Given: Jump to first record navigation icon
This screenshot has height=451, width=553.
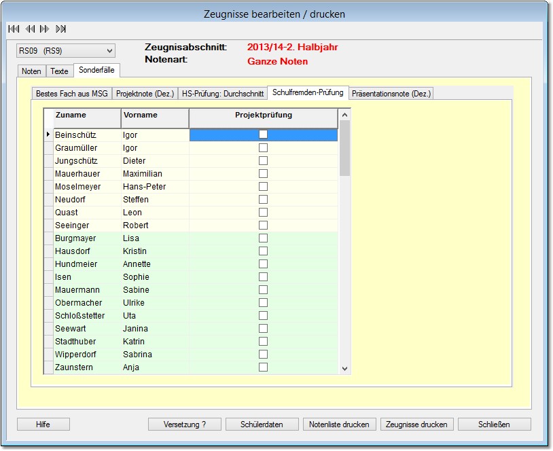Looking at the screenshot, I should click(13, 29).
